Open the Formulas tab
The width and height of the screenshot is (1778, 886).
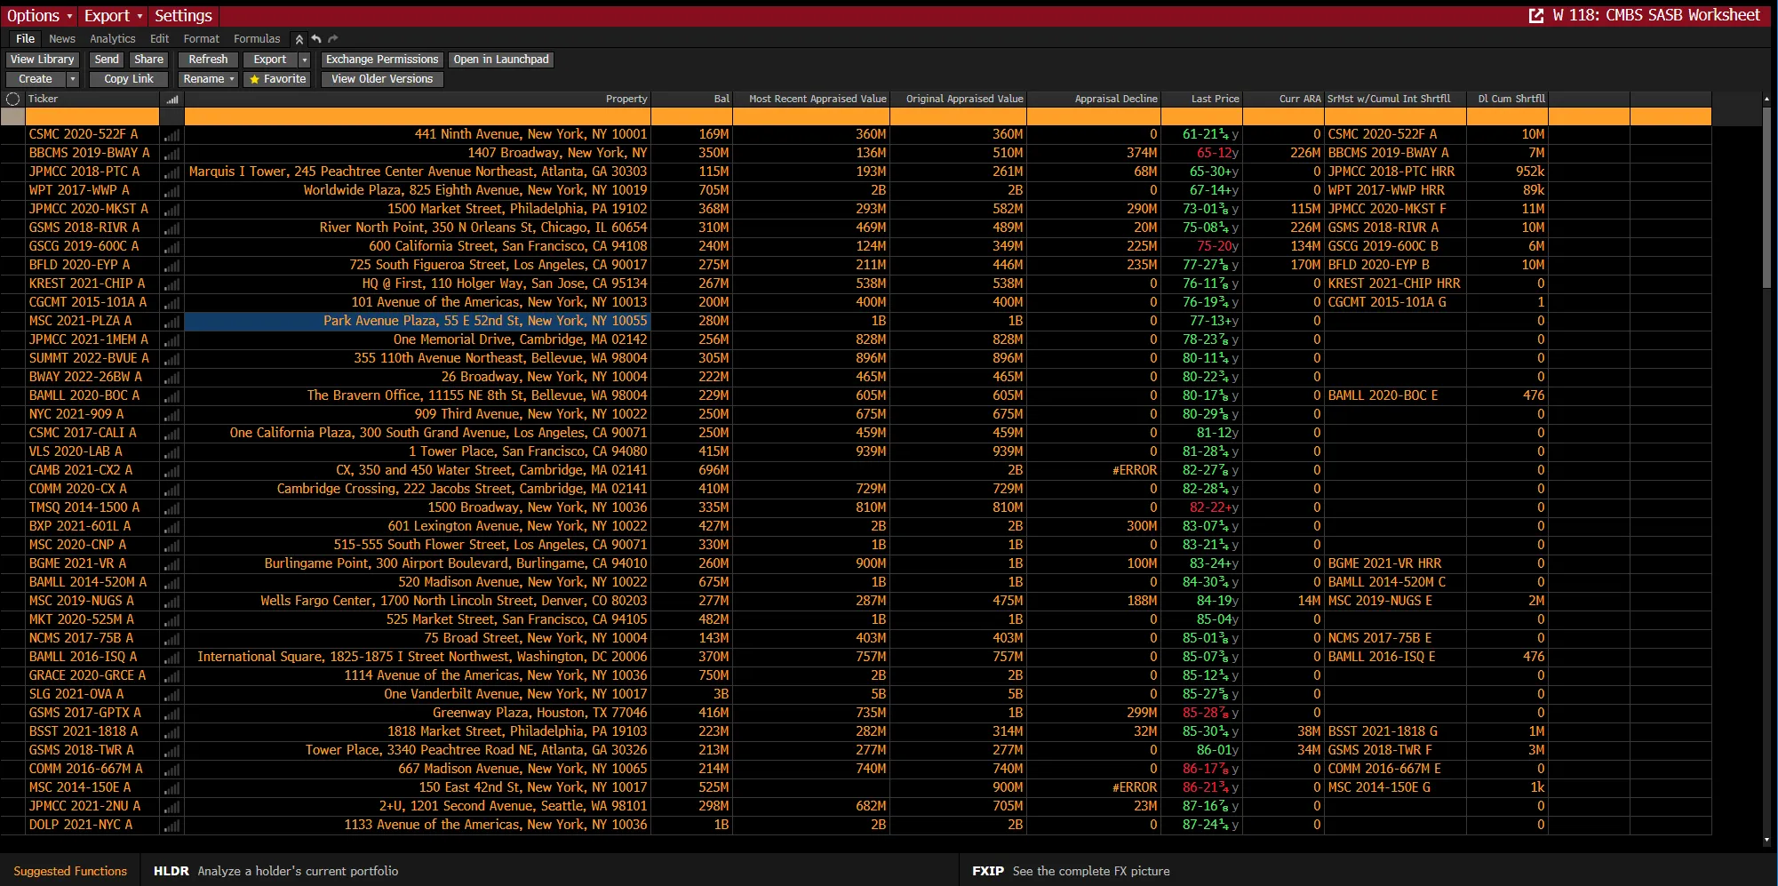click(x=256, y=39)
